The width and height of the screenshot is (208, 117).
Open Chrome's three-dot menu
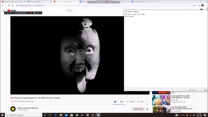206,6
